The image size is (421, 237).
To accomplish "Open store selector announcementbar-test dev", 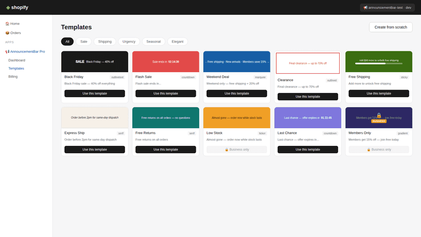I will tap(387, 8).
